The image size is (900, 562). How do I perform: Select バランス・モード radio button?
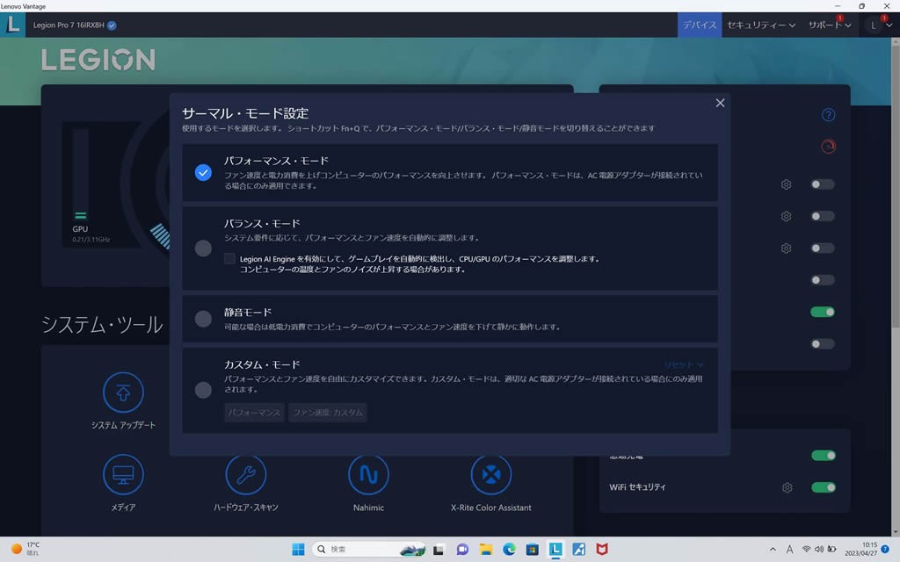[203, 249]
